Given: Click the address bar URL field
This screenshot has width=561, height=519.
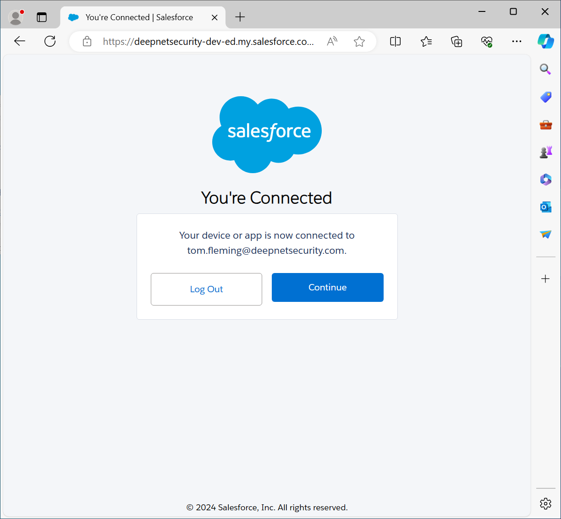Looking at the screenshot, I should pos(208,42).
